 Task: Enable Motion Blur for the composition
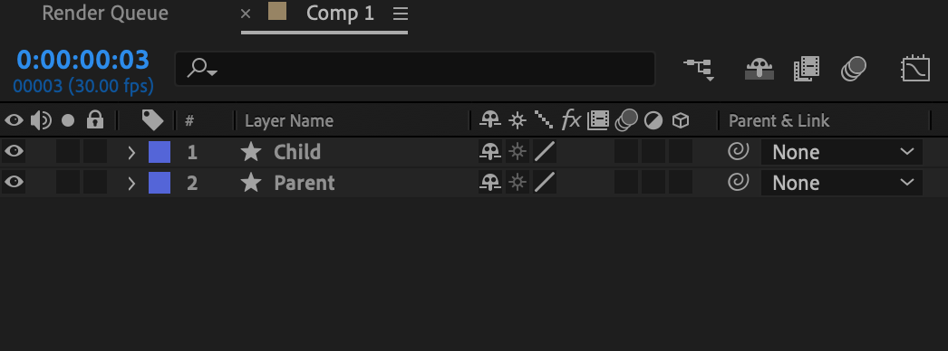[853, 69]
